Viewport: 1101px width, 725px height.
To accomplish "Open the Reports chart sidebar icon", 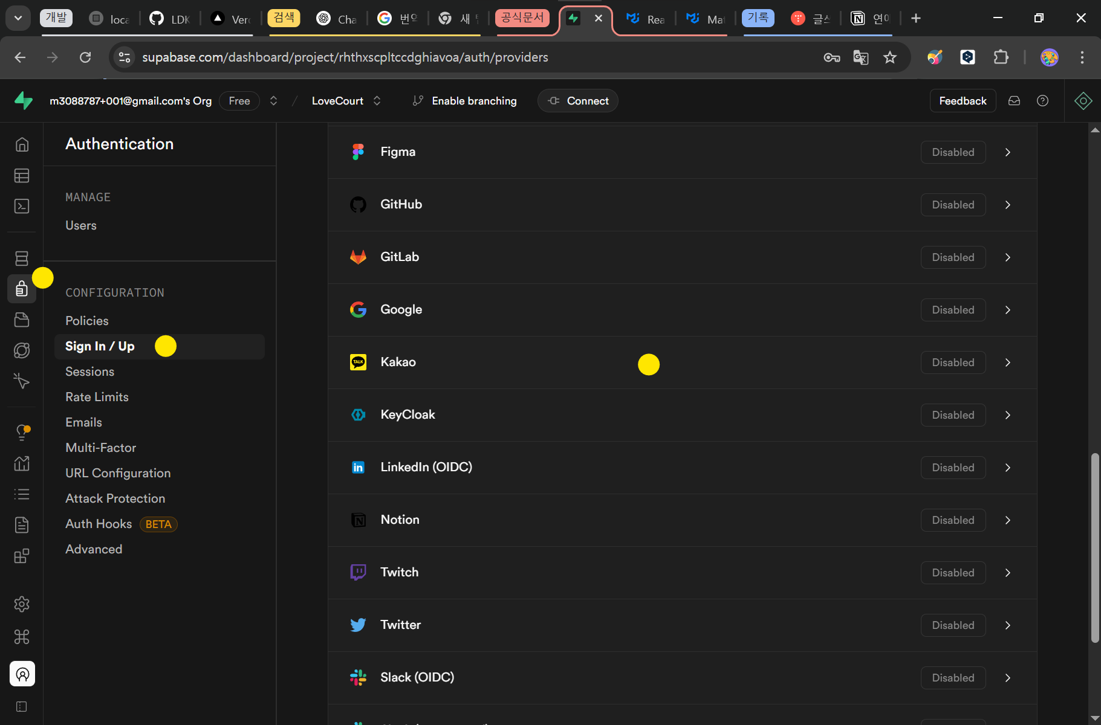I will (22, 463).
